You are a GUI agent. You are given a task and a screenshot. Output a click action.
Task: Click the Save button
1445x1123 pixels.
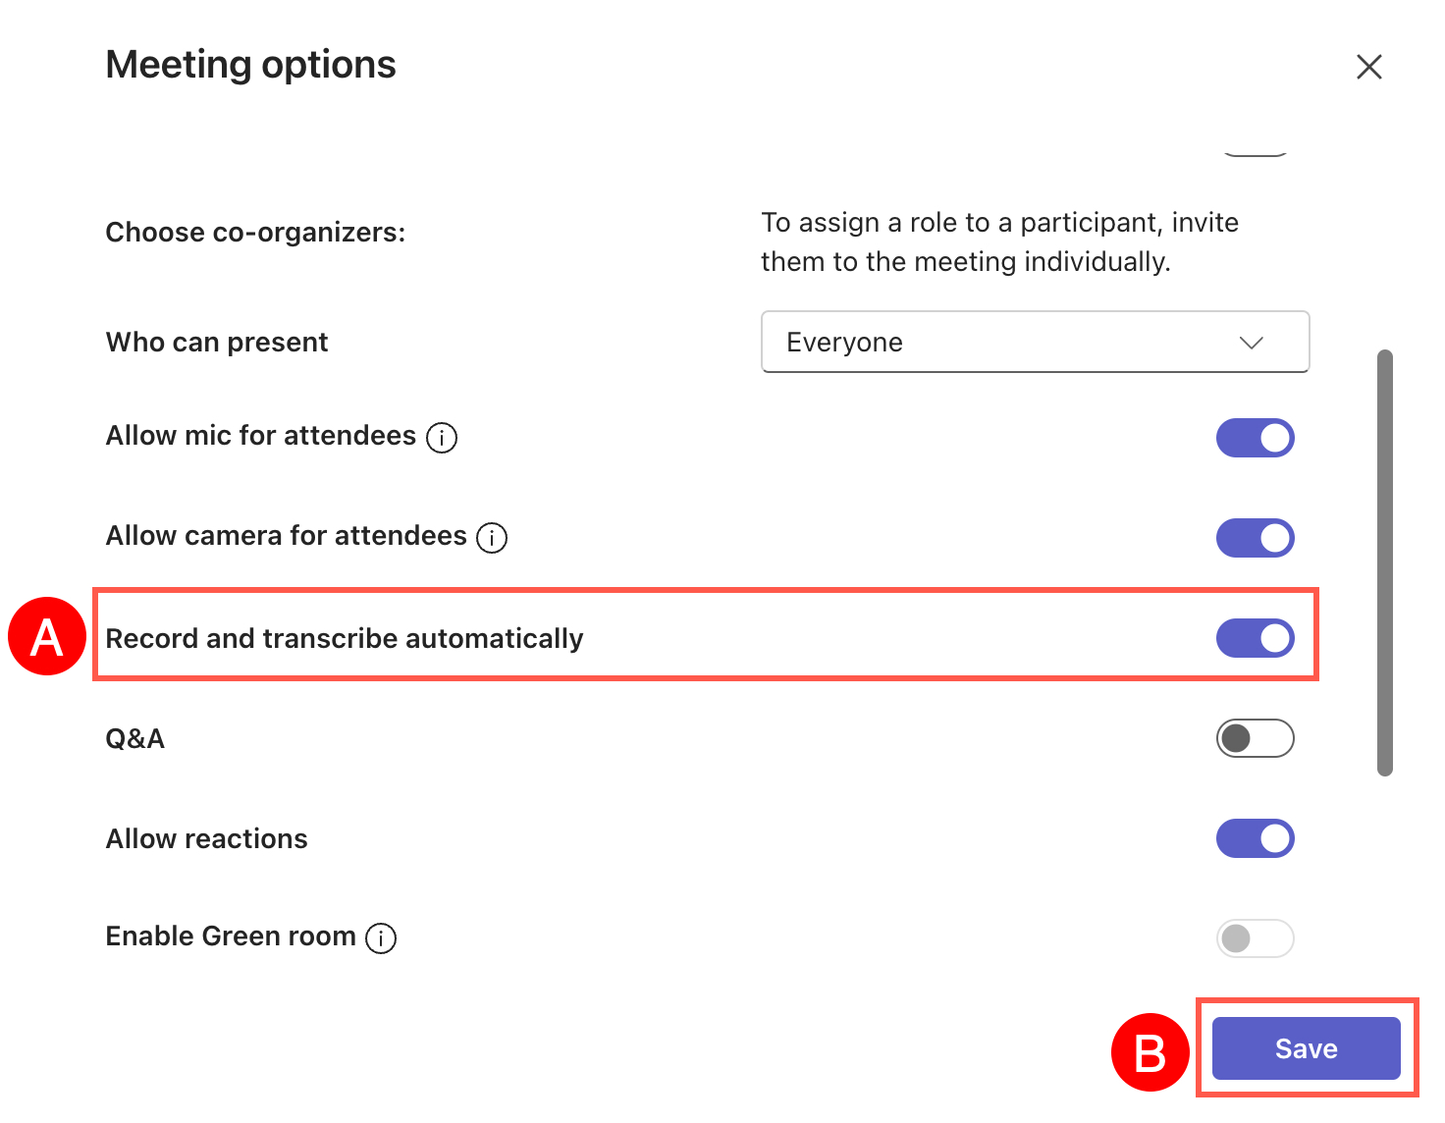1306,1048
